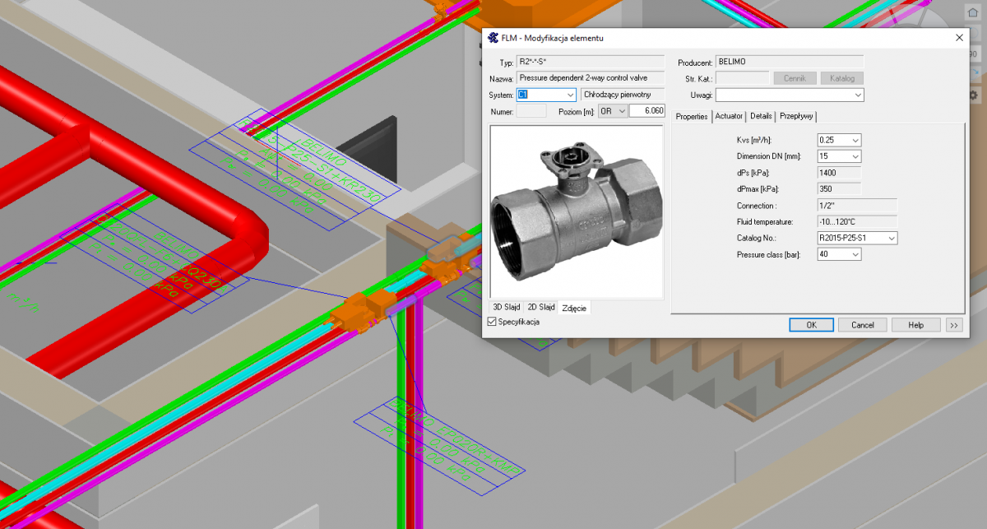987x529 pixels.
Task: Expand dialog with the >> button
Action: click(953, 325)
